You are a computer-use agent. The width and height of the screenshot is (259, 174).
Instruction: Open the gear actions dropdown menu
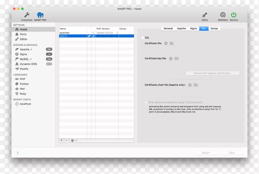tap(73, 140)
